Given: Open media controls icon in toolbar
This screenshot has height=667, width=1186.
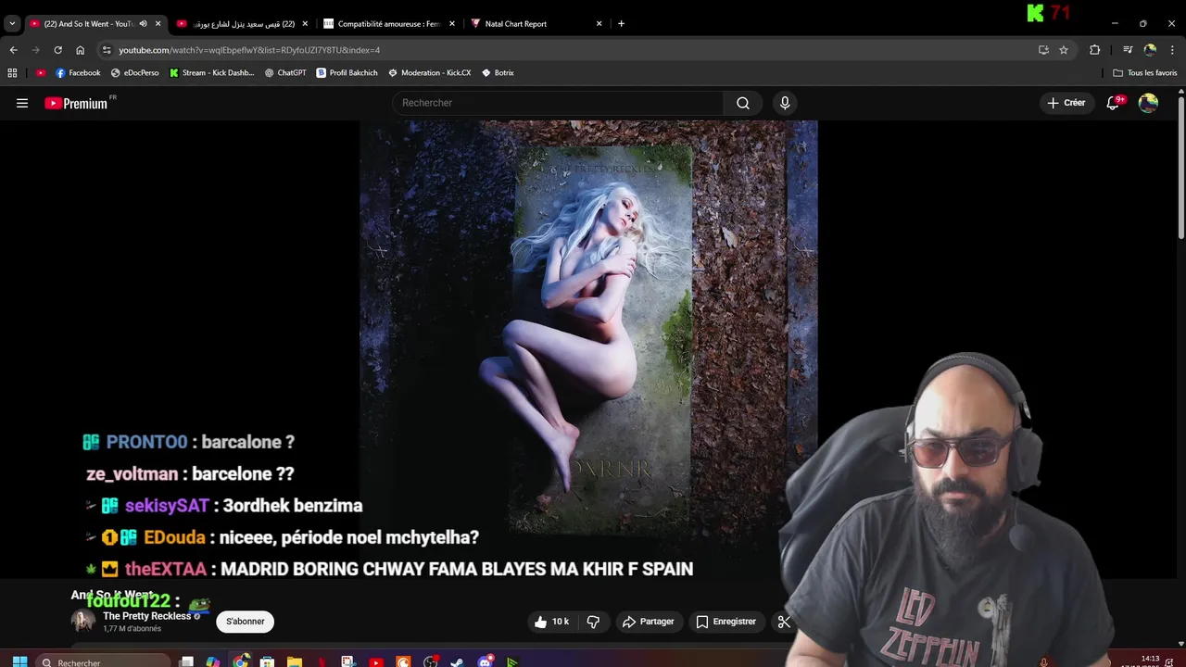Looking at the screenshot, I should coord(1128,50).
